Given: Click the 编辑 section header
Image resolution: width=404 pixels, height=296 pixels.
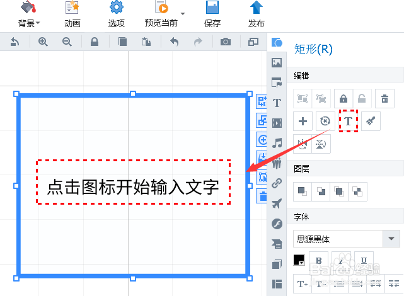Looking at the screenshot, I should (x=301, y=76).
